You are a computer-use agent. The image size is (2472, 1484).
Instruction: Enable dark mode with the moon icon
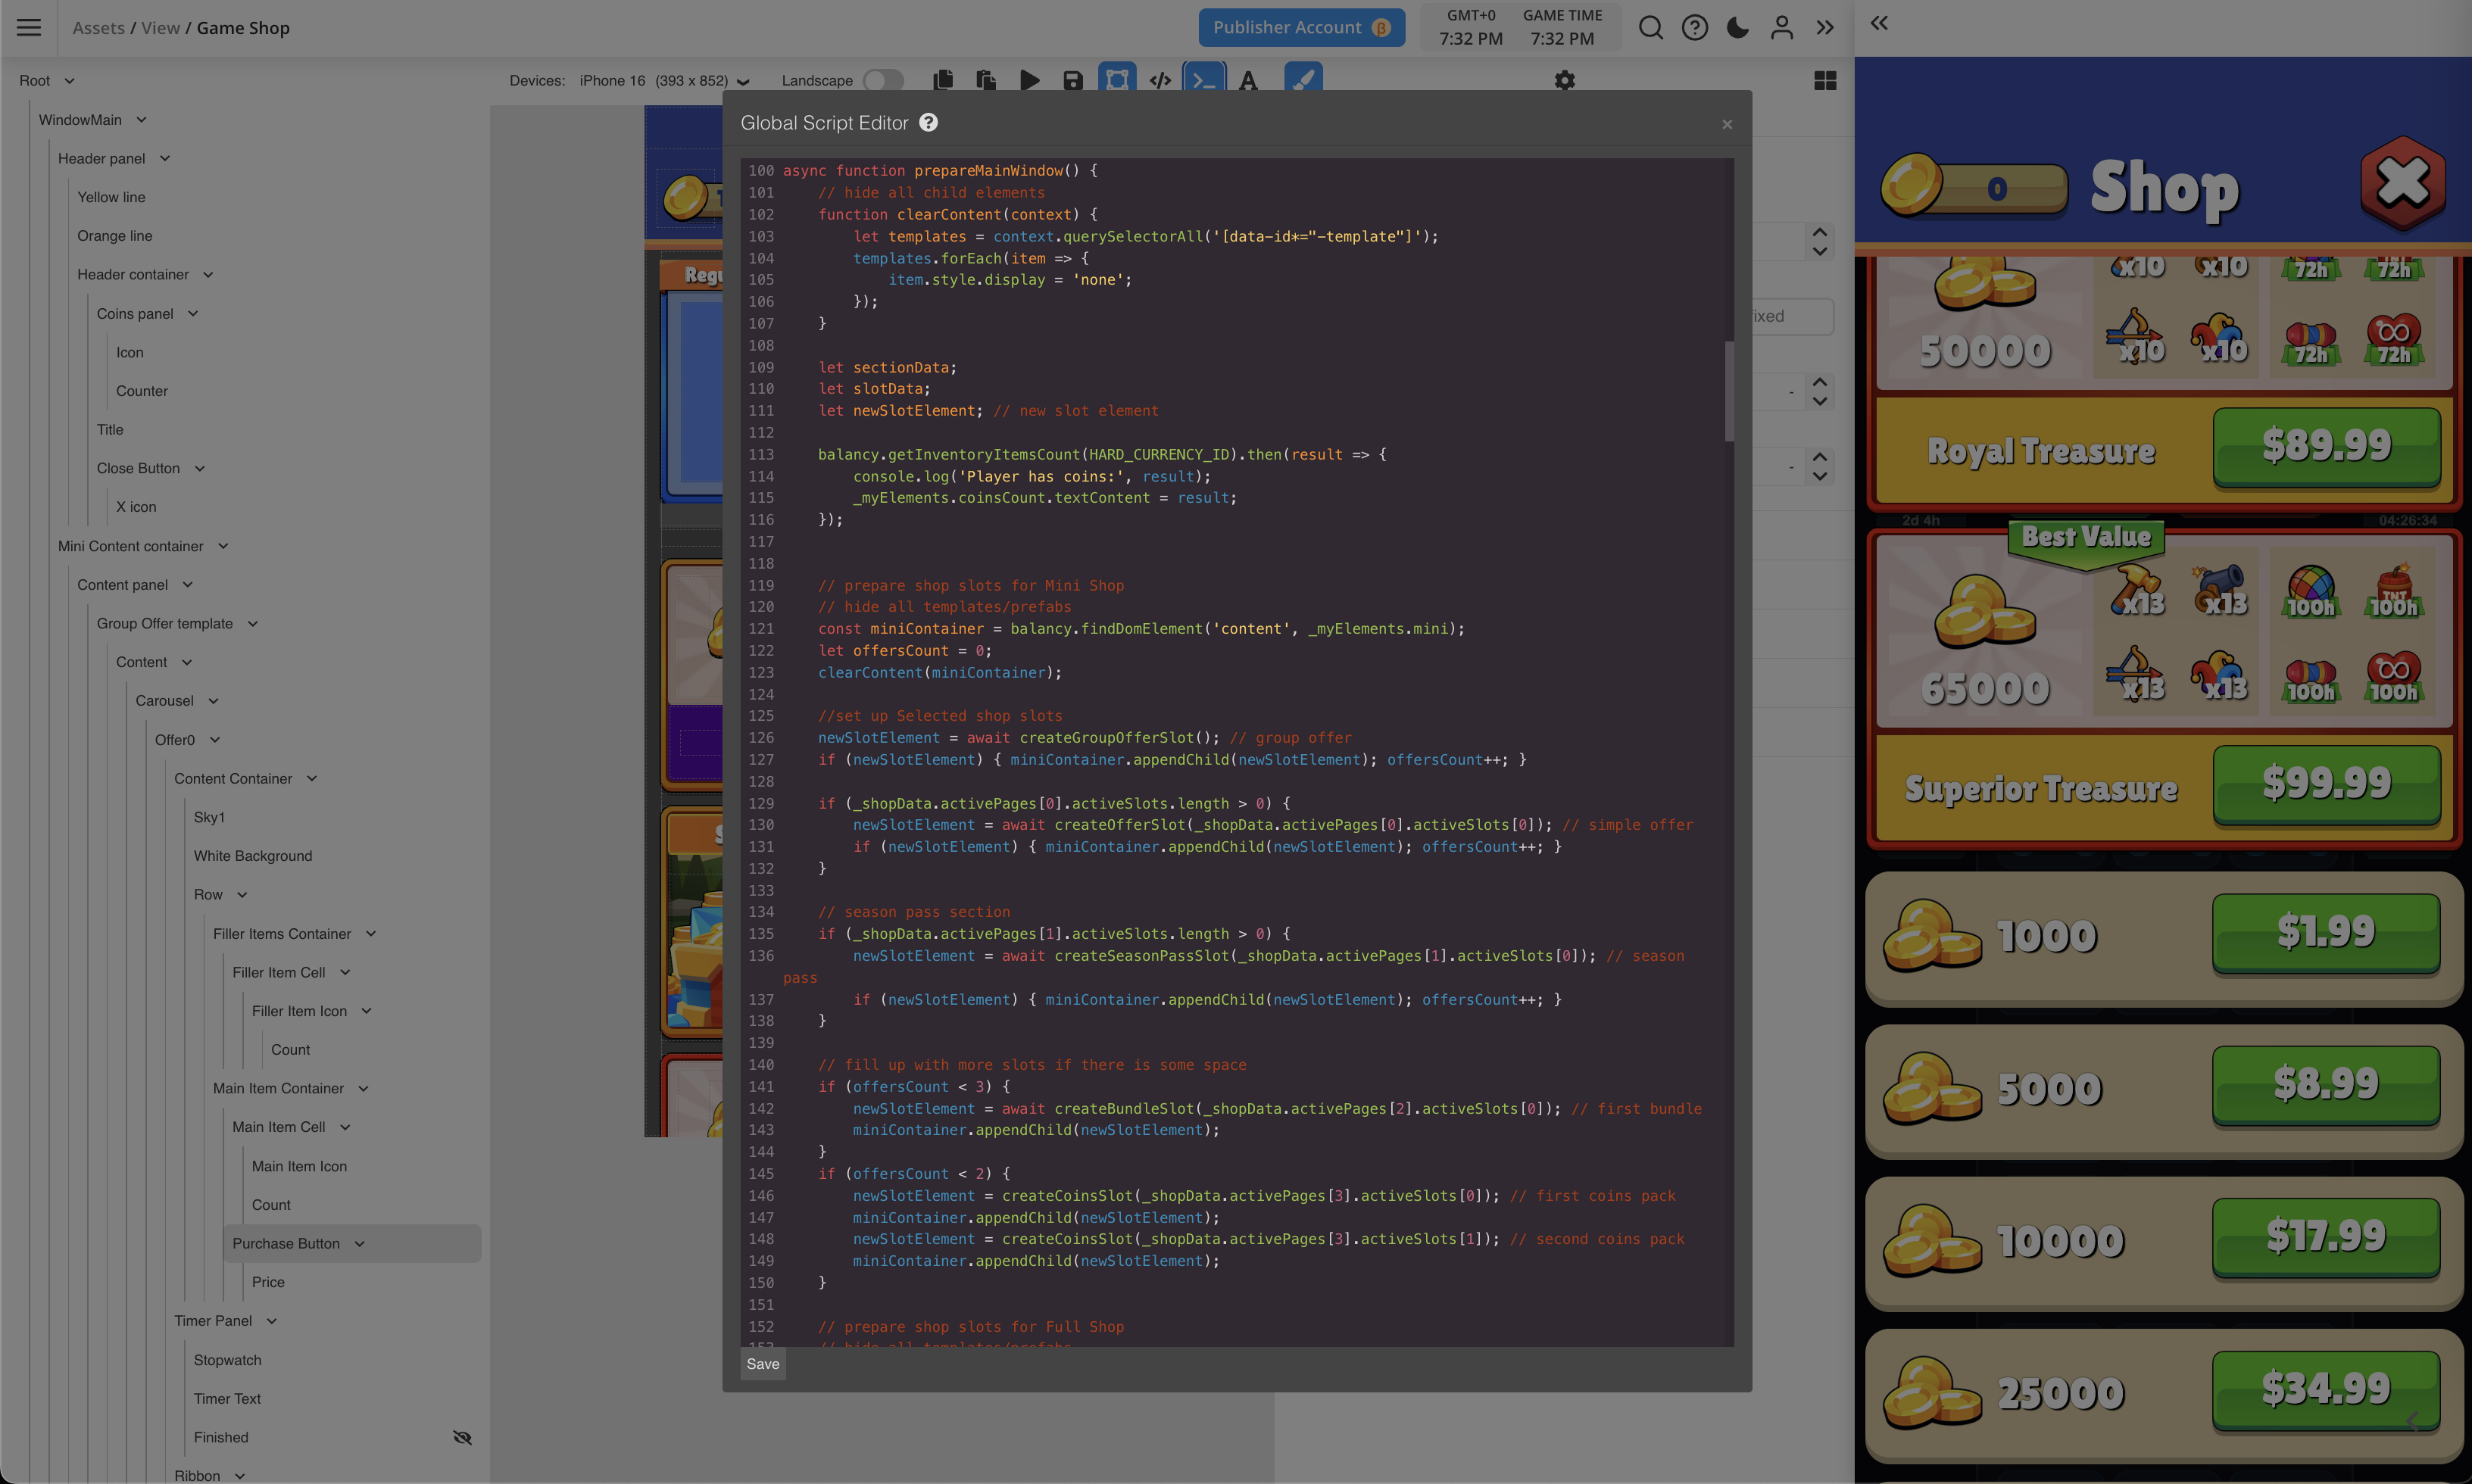pyautogui.click(x=1737, y=27)
